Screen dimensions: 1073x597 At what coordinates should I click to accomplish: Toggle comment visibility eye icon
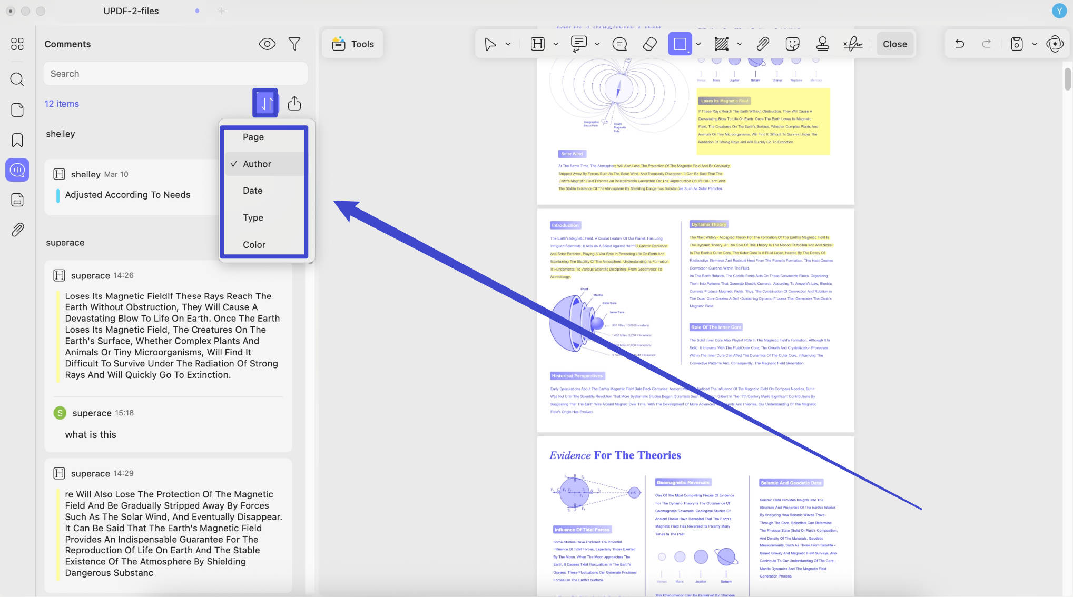click(267, 44)
